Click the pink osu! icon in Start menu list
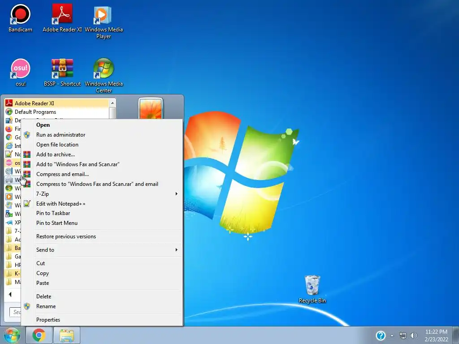This screenshot has width=459, height=344. click(9, 163)
